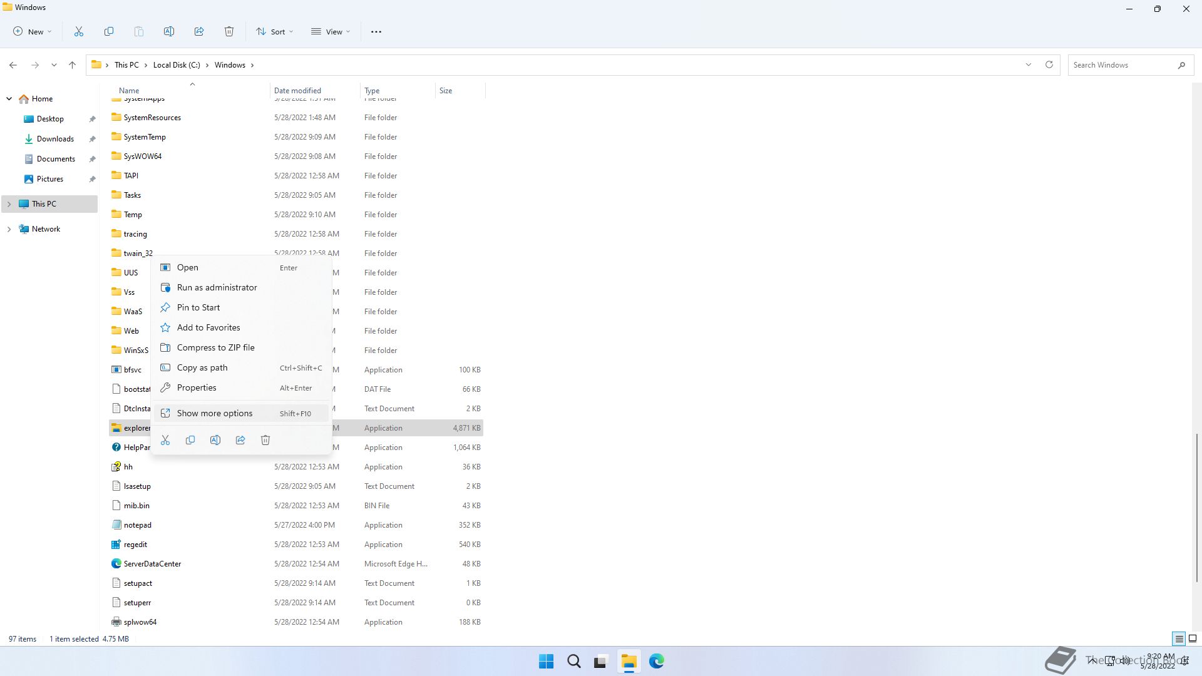
Task: Select Show more options entry
Action: tap(215, 413)
